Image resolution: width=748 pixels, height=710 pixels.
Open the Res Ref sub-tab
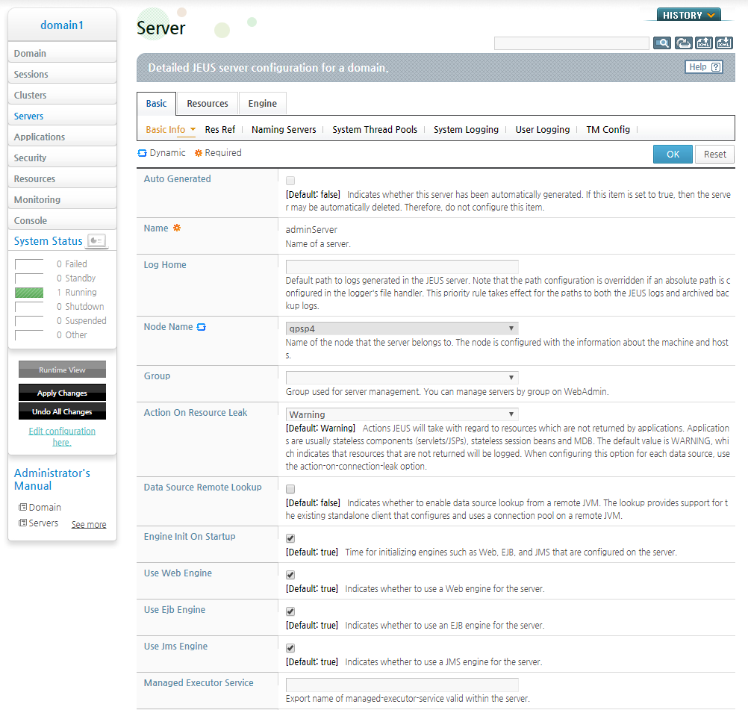tap(220, 129)
